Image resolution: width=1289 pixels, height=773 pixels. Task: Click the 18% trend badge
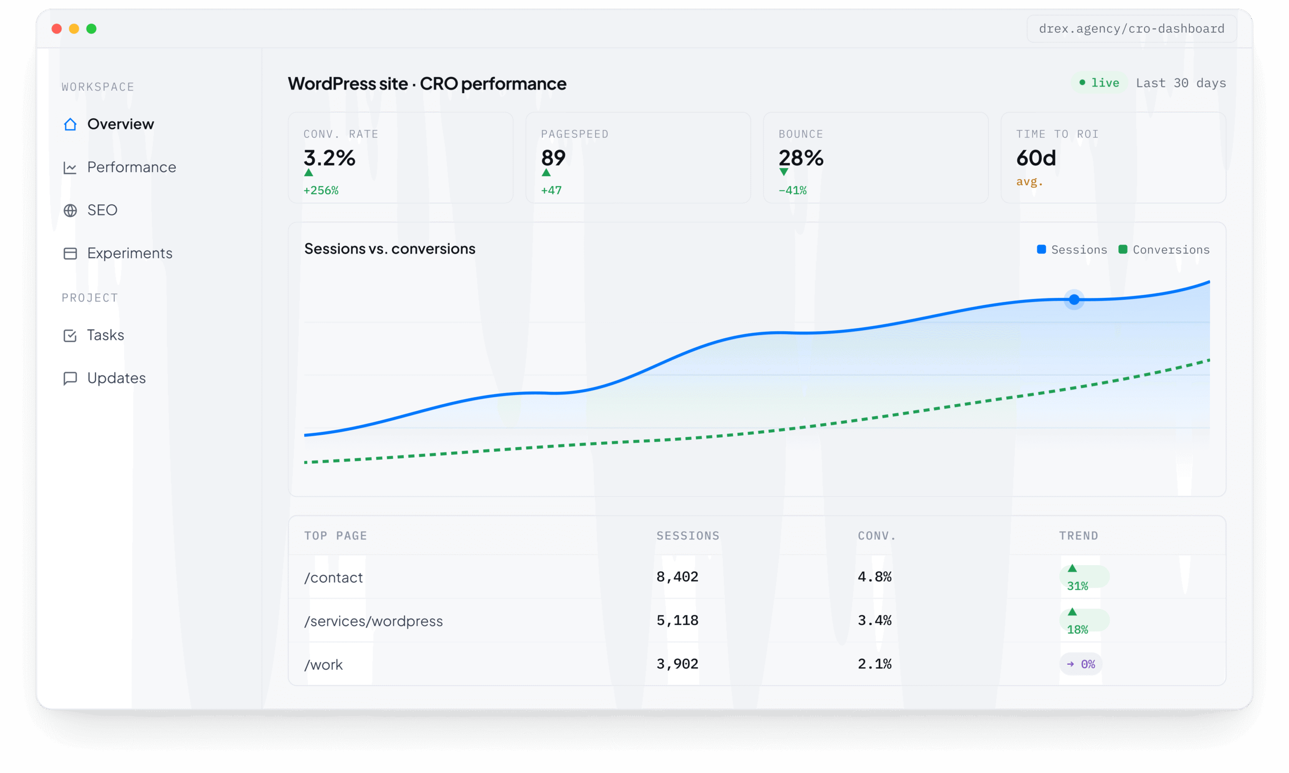1084,621
